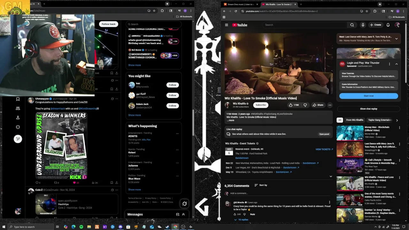Click the Windows Start button
The height and width of the screenshot is (230, 409).
(x=3, y=227)
